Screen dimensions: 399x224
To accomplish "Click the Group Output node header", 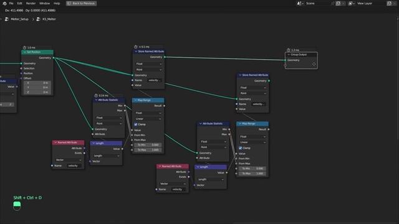I will [301, 55].
